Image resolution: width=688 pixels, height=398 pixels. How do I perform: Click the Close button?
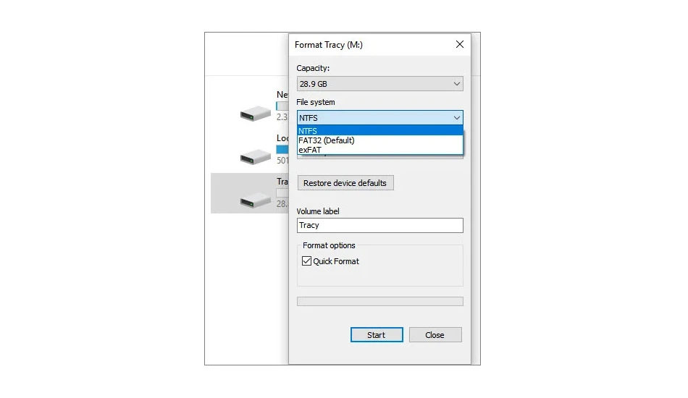point(435,335)
